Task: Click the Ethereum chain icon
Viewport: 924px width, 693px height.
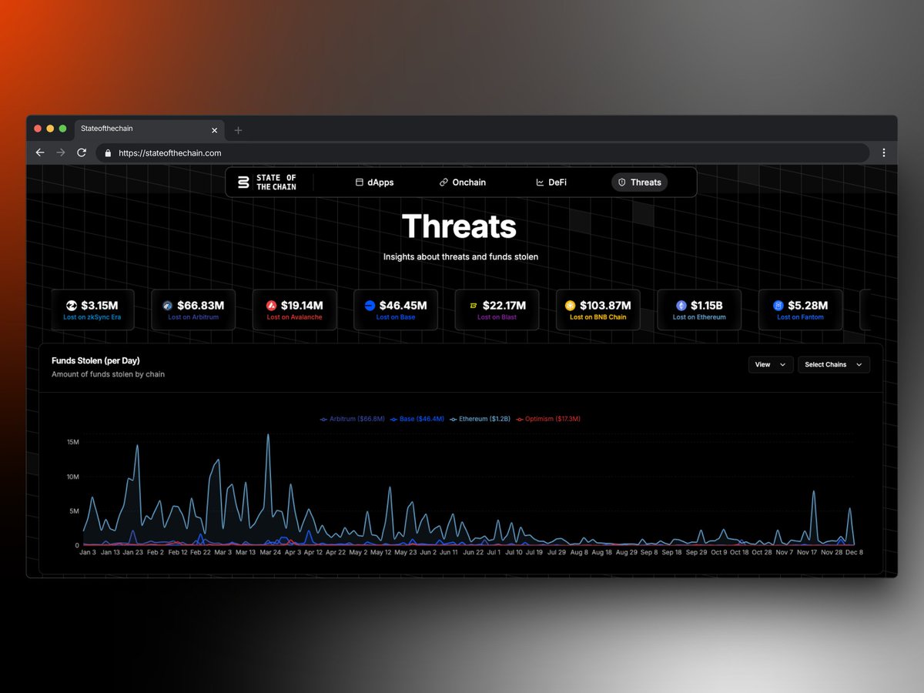Action: 681,306
